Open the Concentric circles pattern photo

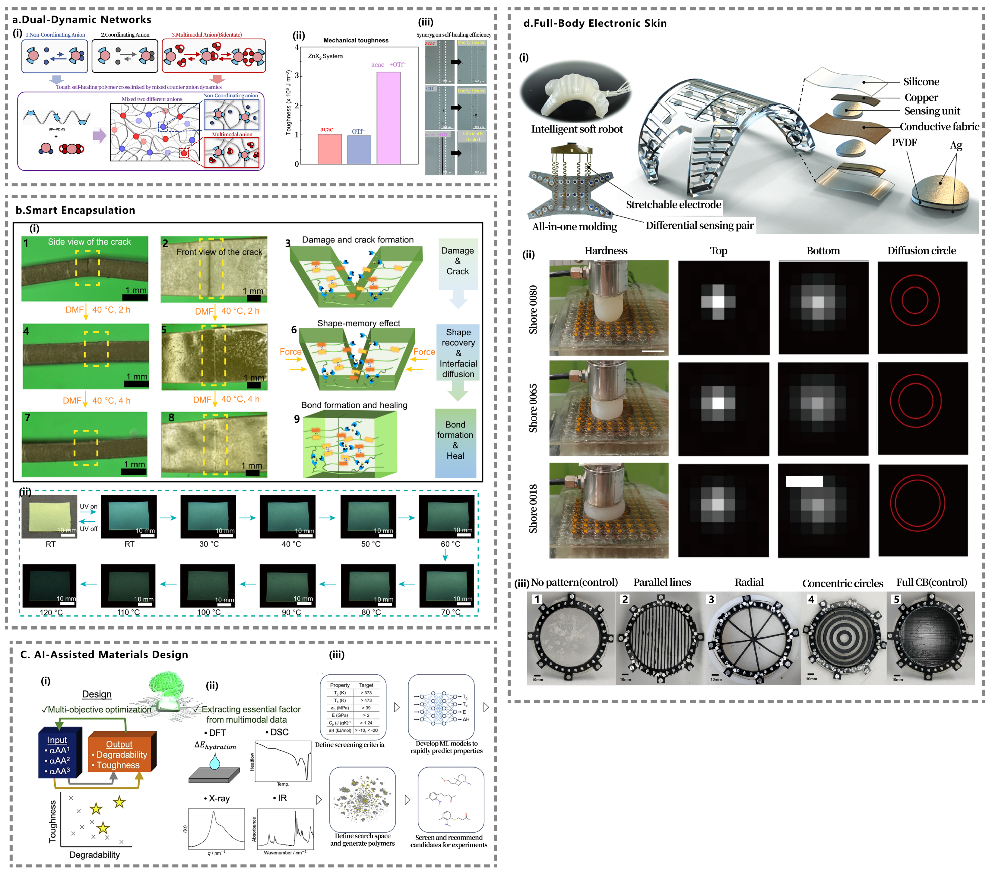click(843, 638)
